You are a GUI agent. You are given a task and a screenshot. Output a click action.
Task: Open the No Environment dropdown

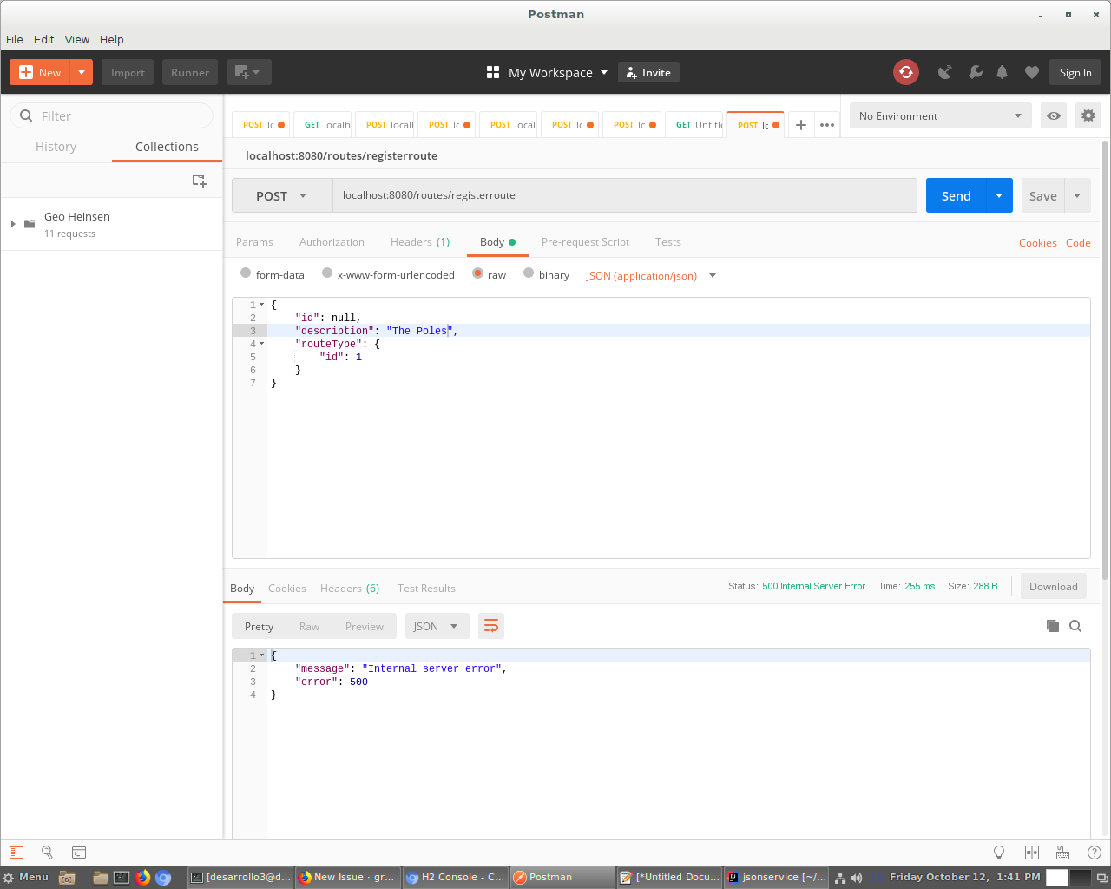tap(941, 115)
